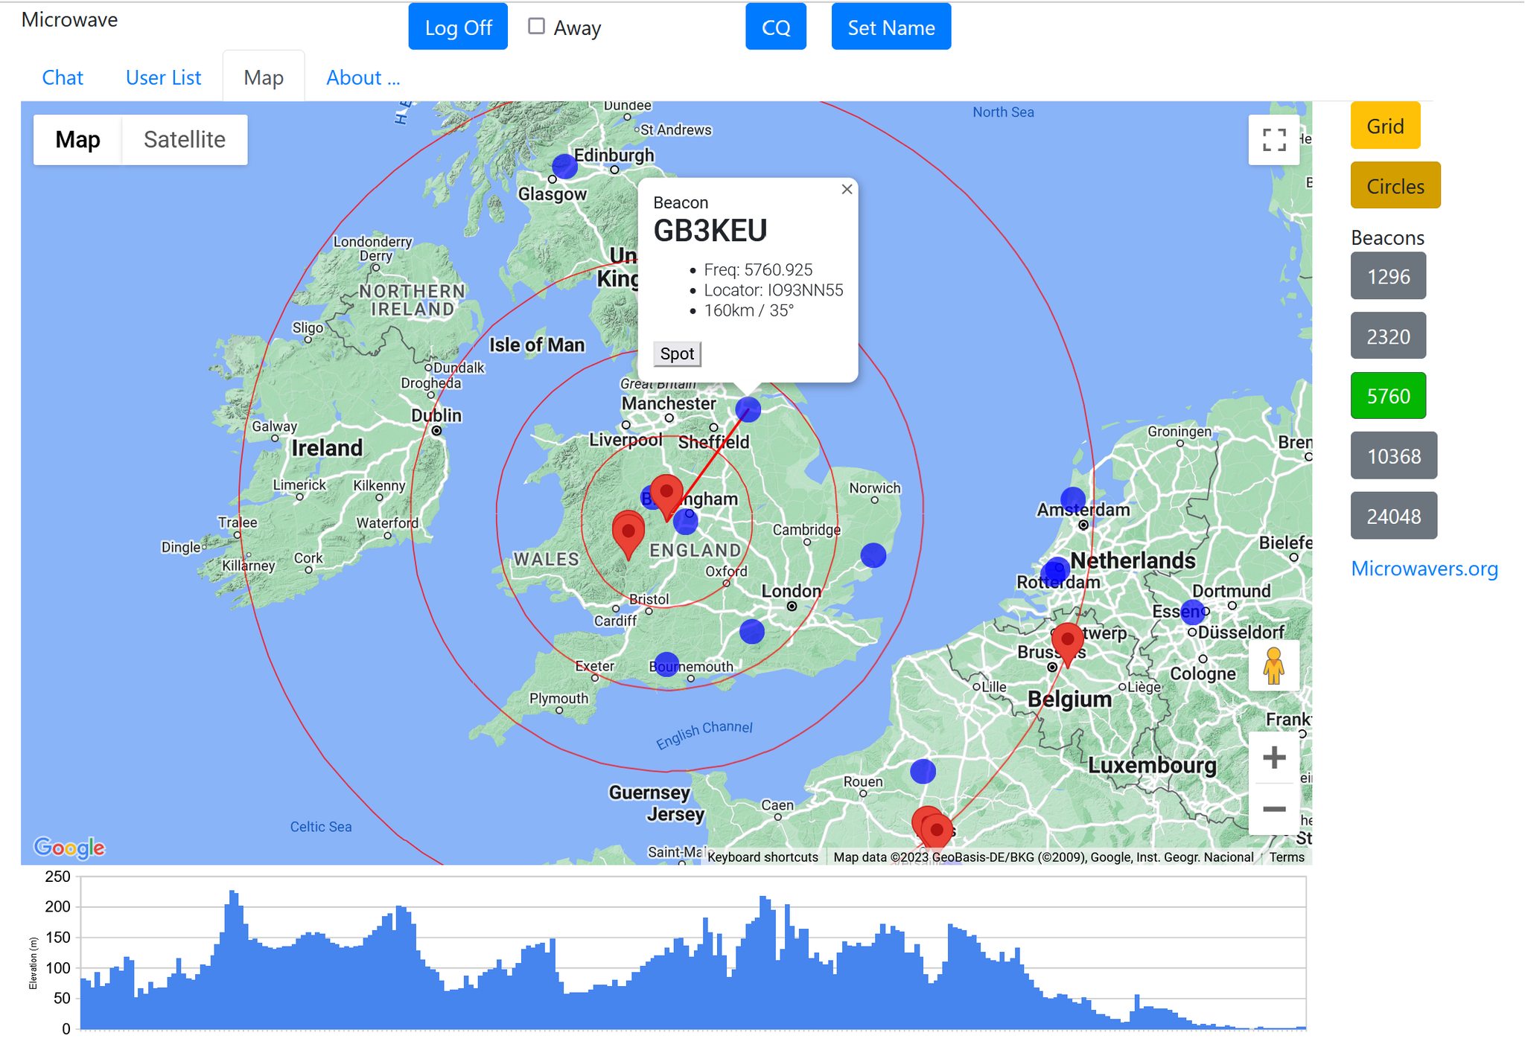
Task: Click the blue beacon dot east of Cambridge
Action: [873, 555]
